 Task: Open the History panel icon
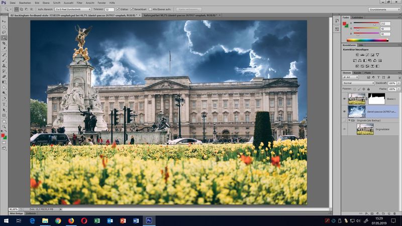pos(337,21)
